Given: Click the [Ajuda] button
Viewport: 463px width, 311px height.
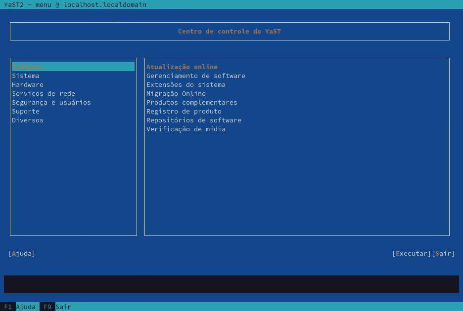Looking at the screenshot, I should tap(22, 254).
